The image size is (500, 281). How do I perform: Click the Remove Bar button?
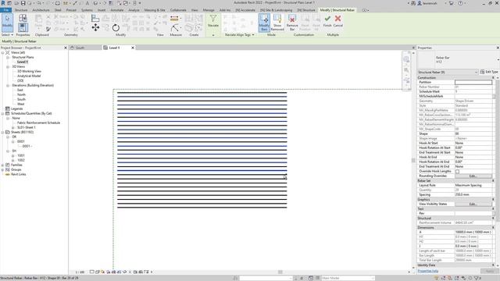(291, 23)
